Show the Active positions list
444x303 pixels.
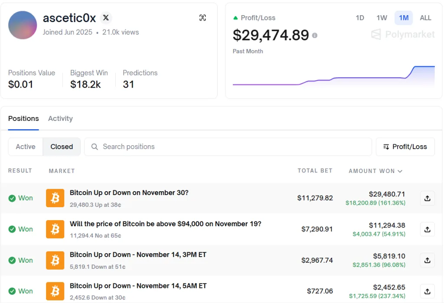coord(26,147)
